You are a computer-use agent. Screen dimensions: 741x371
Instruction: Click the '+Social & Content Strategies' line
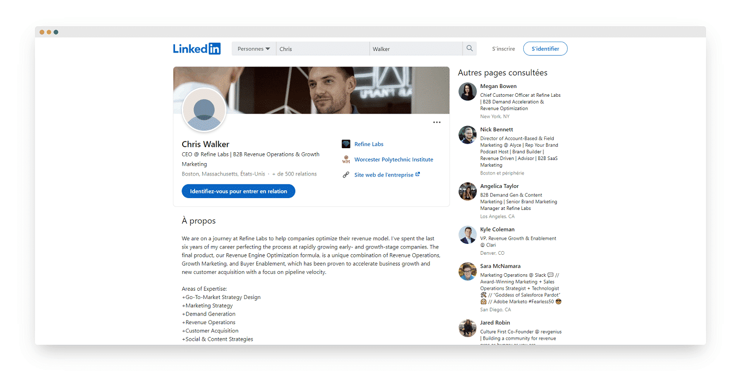[x=217, y=339]
